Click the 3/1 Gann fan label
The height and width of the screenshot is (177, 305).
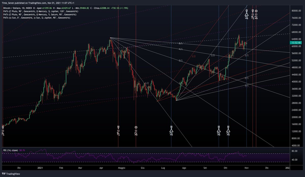point(247,86)
